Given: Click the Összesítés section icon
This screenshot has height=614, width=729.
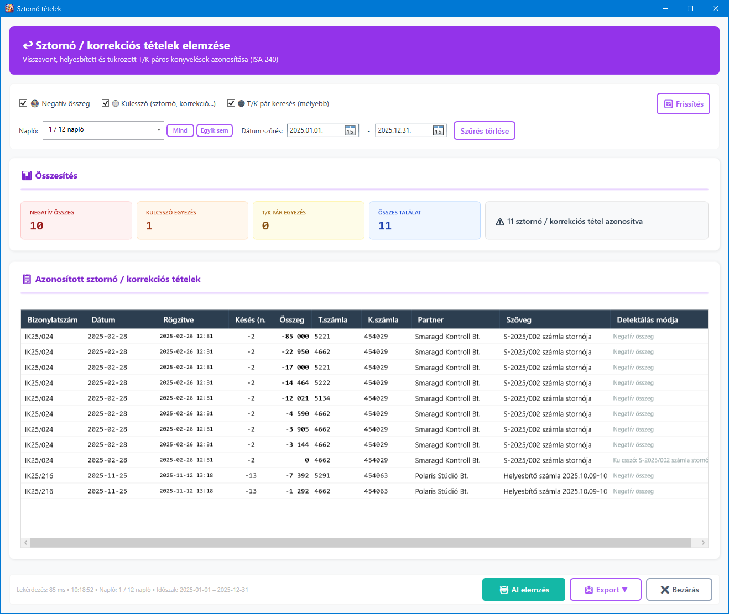Looking at the screenshot, I should (27, 176).
